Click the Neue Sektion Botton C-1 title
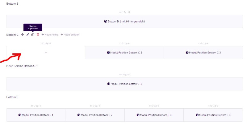247x125 pixels. pyautogui.click(x=22, y=66)
